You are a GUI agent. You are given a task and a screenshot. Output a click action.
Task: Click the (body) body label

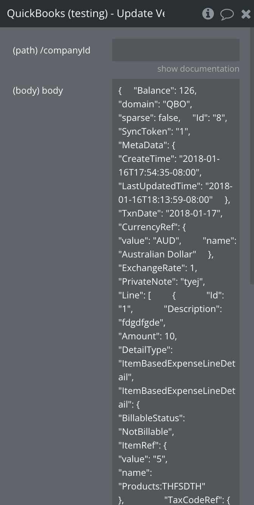click(x=38, y=91)
